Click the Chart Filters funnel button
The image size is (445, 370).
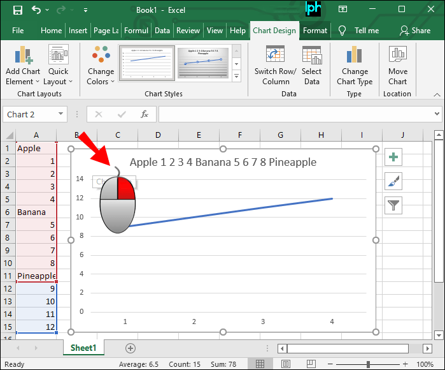[393, 205]
